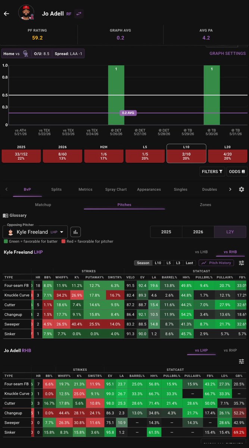The image size is (249, 448).
Task: Choose the 2025 season range button
Action: click(x=166, y=232)
